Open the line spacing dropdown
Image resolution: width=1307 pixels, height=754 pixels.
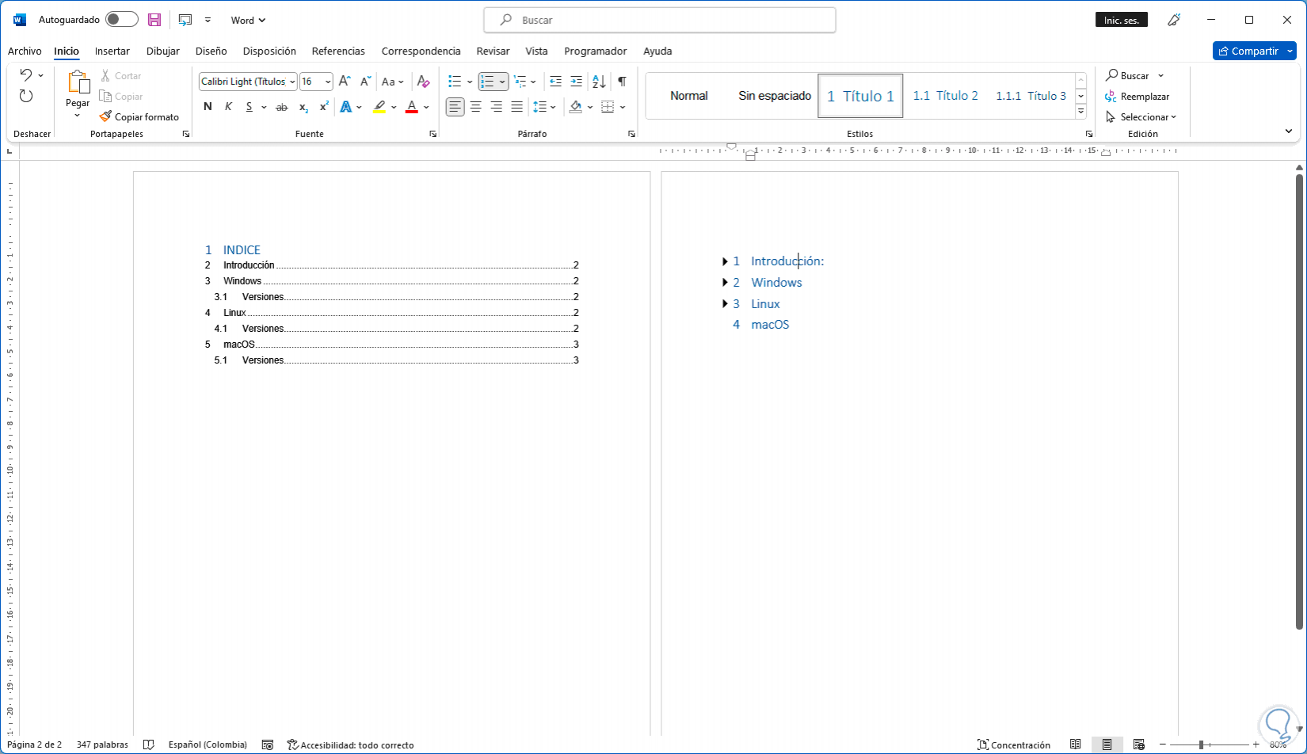545,107
